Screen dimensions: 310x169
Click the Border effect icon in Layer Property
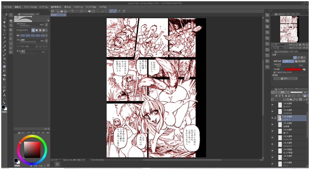click(x=295, y=57)
